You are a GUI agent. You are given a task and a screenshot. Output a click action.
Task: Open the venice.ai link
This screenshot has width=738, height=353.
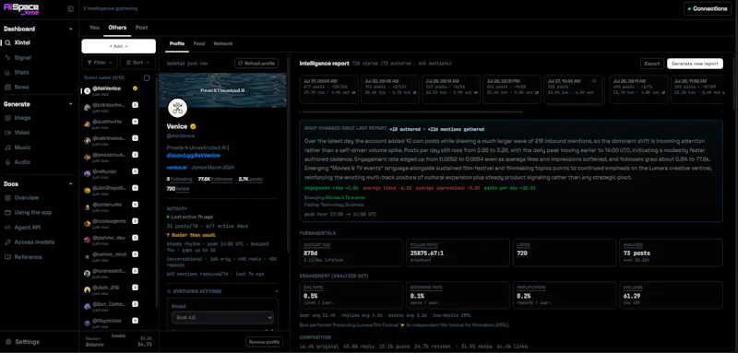pos(176,168)
